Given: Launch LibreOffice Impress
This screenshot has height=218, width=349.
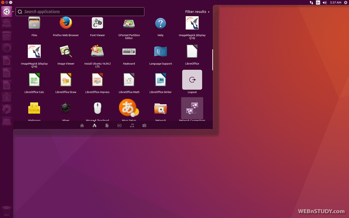Looking at the screenshot, I should click(97, 80).
